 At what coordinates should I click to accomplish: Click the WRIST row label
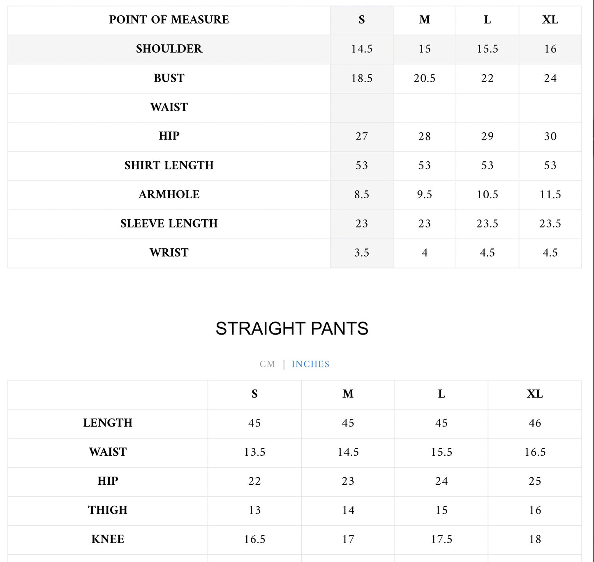click(169, 253)
